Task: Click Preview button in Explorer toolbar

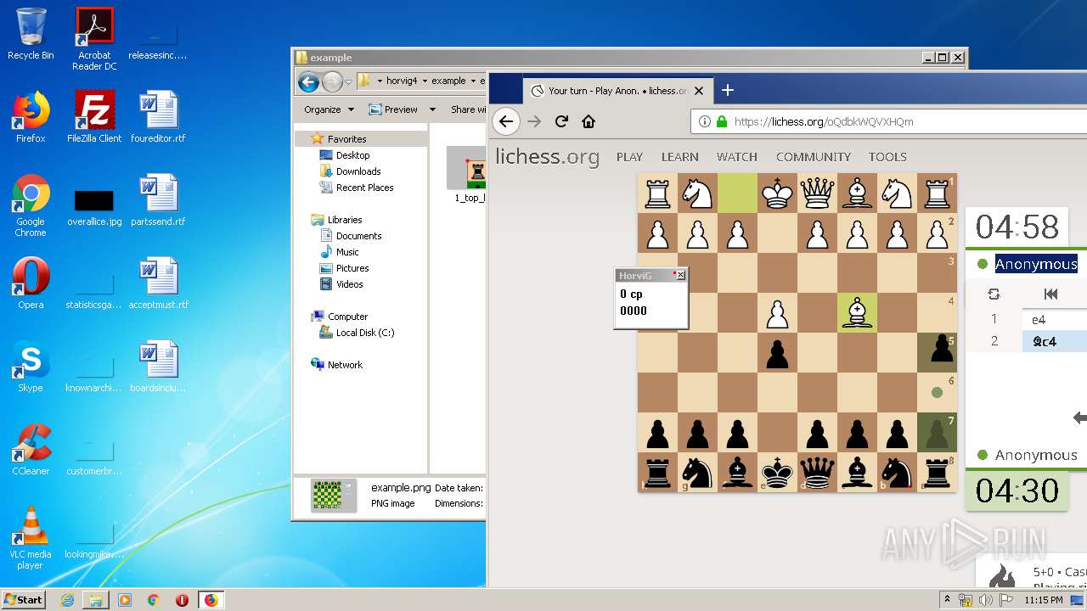Action: (392, 109)
